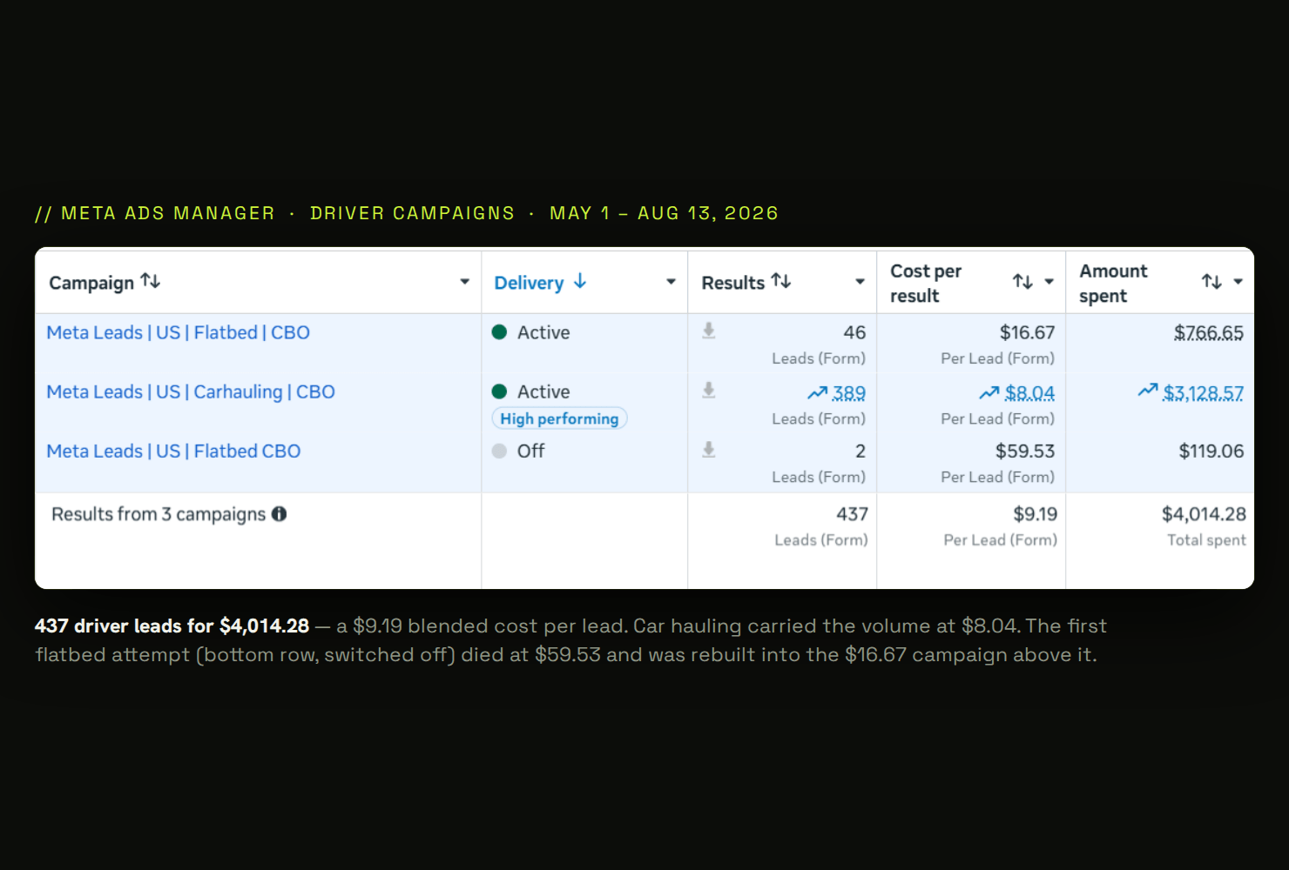The height and width of the screenshot is (870, 1289).
Task: Click the download icon in the off campaign row
Action: tap(709, 450)
